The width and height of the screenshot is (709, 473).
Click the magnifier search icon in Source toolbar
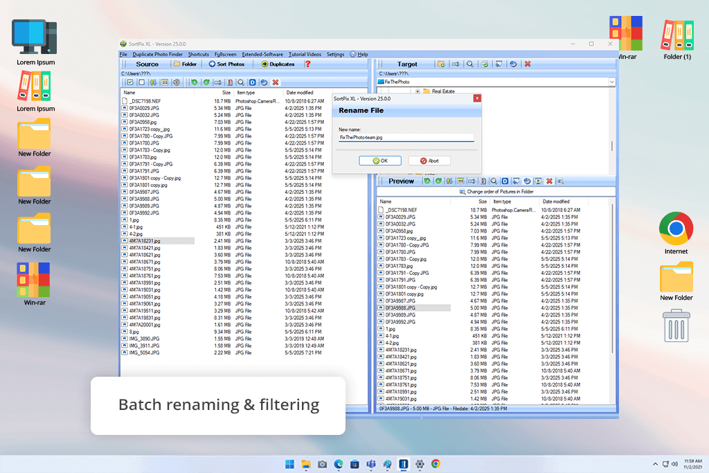click(241, 82)
